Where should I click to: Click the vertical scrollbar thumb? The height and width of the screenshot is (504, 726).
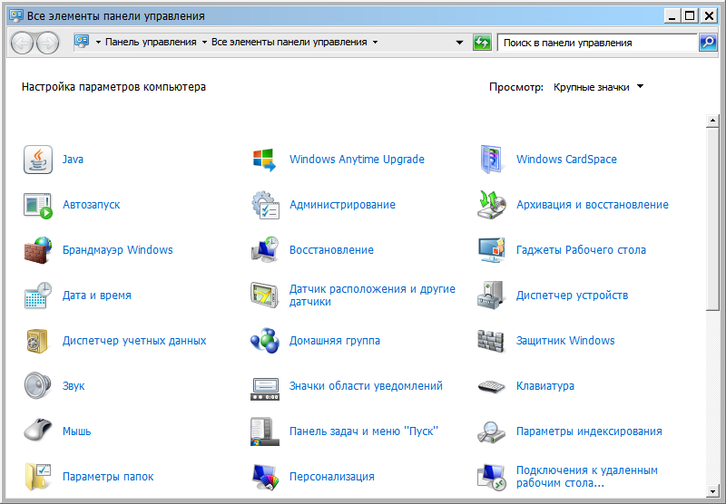tap(712, 219)
